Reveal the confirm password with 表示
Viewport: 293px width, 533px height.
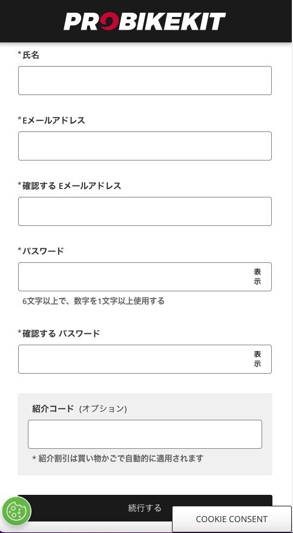[x=257, y=359]
